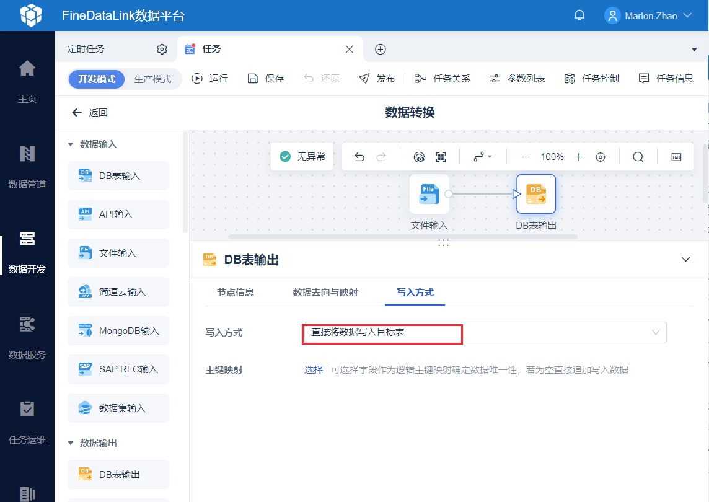Screen dimensions: 709x502
Task: Switch to 写入方式 tab
Action: [415, 293]
